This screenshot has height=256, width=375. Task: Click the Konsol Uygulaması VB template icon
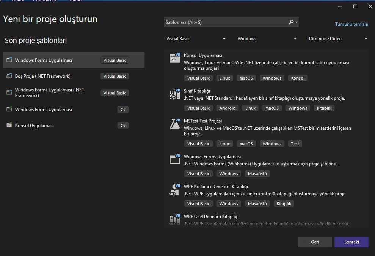175,58
